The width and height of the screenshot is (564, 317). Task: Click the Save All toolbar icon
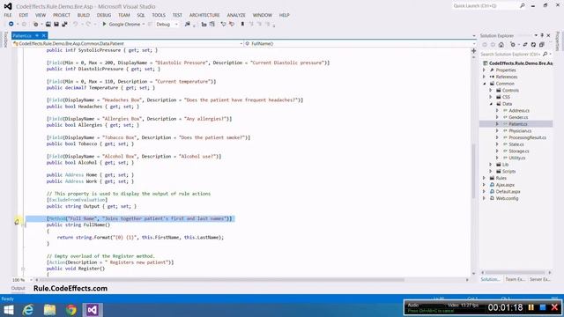pos(64,24)
